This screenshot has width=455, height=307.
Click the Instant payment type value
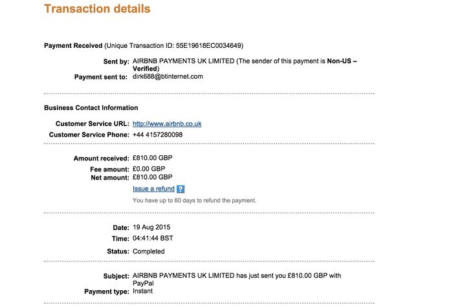point(142,291)
